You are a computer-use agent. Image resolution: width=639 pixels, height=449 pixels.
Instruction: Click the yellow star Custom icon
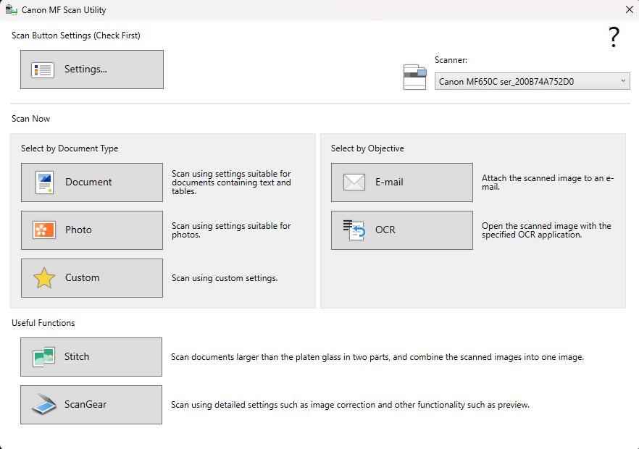coord(44,278)
